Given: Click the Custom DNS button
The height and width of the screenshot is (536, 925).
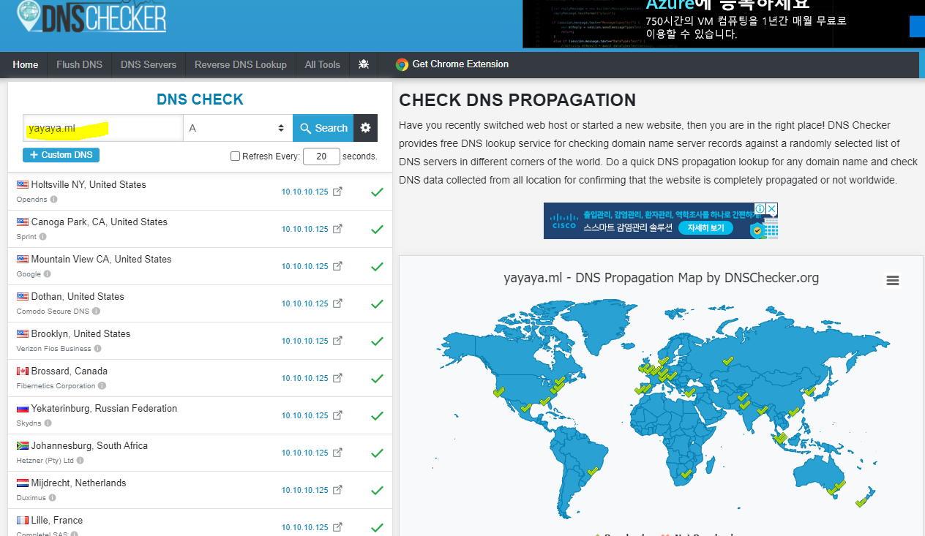Looking at the screenshot, I should click(61, 155).
